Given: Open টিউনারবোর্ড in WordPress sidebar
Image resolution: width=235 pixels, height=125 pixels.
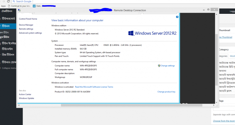Looking at the screenshot, I should [x=8, y=18].
